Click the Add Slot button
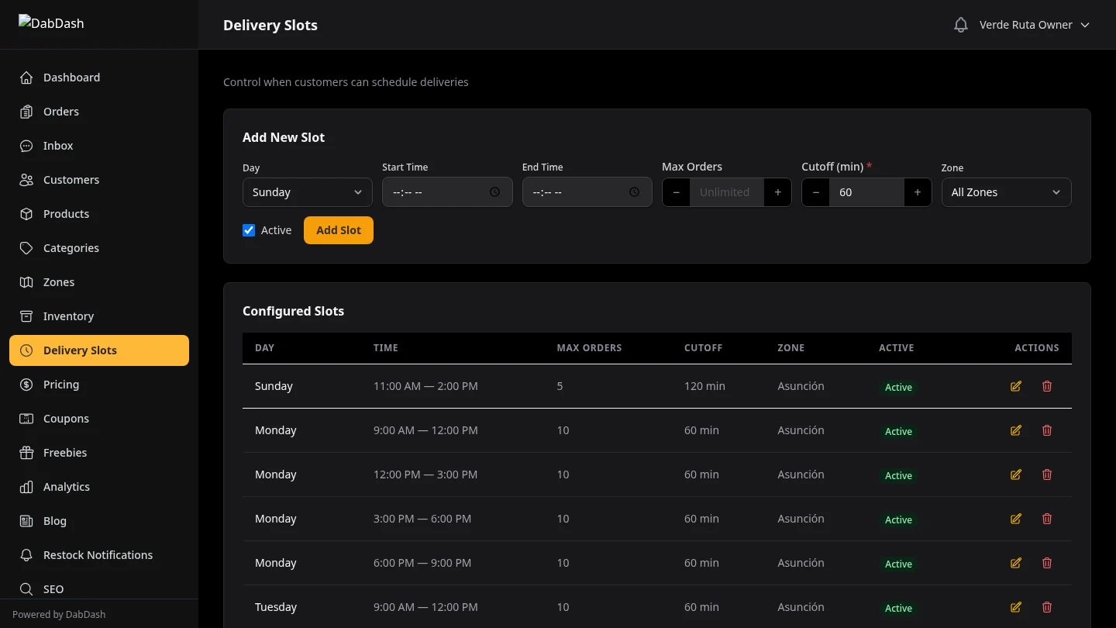This screenshot has width=1116, height=628. 338,229
